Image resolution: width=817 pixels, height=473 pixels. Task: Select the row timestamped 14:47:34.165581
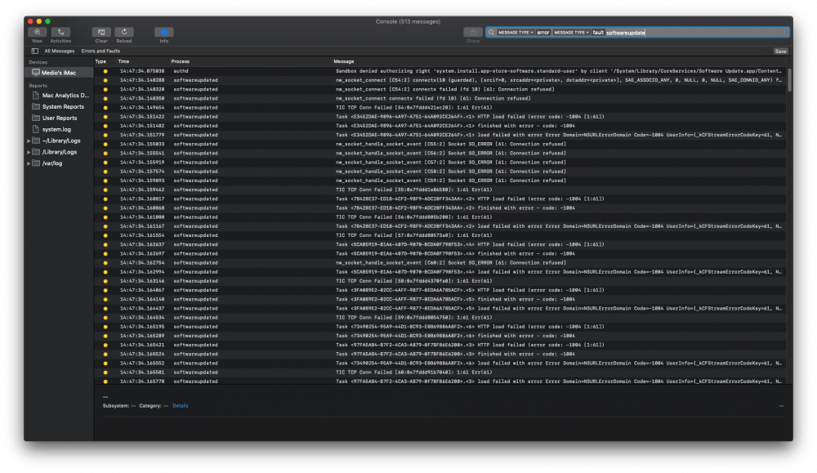(x=440, y=373)
